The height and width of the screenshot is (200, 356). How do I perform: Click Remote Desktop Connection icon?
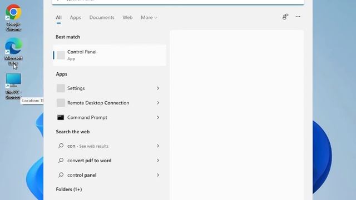[x=61, y=103]
